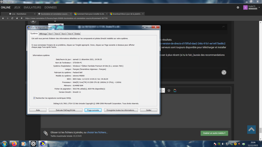
Task: Open the media player taskbar icon
Action: (x=23, y=144)
